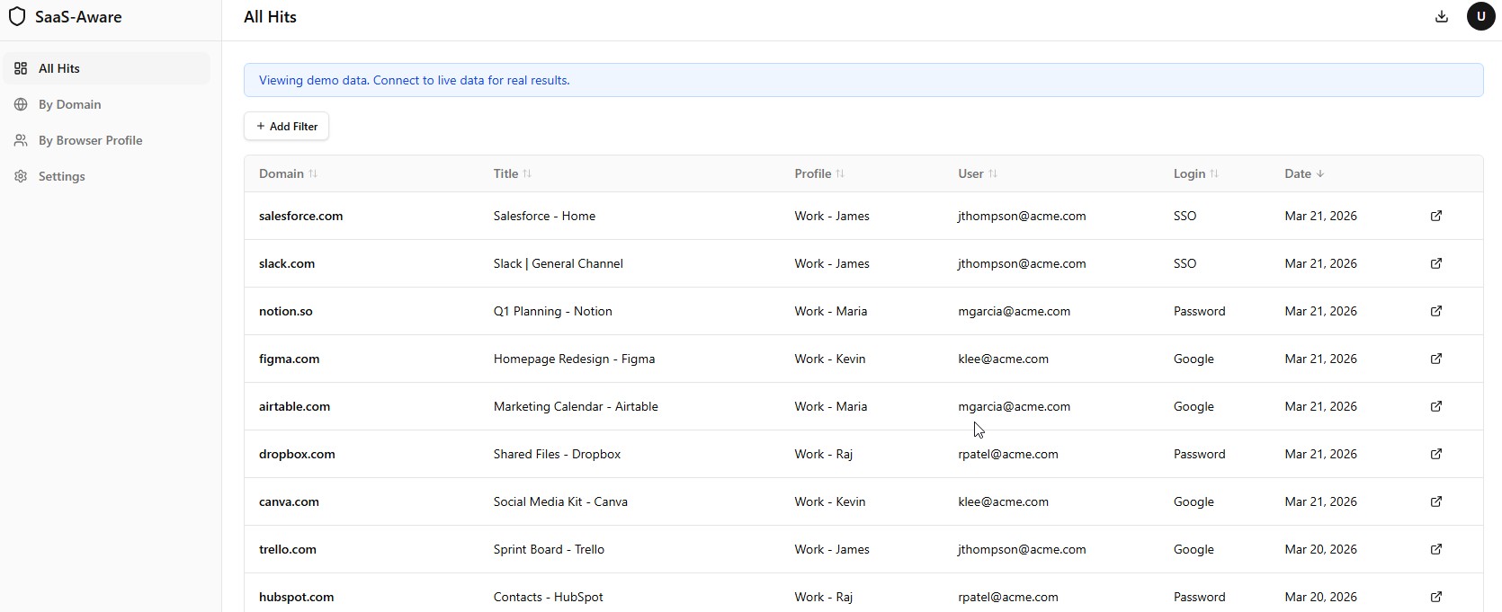The height and width of the screenshot is (612, 1502).
Task: Open the user avatar menu
Action: coord(1480,17)
